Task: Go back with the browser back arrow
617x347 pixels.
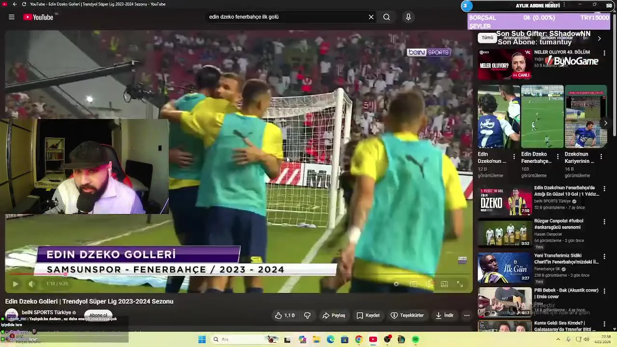Action: (x=14, y=4)
